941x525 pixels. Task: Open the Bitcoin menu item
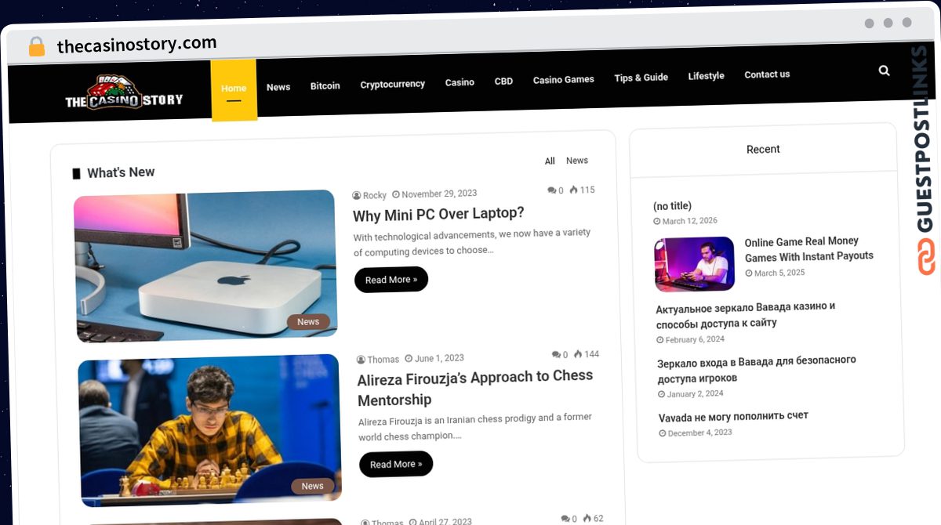[325, 85]
